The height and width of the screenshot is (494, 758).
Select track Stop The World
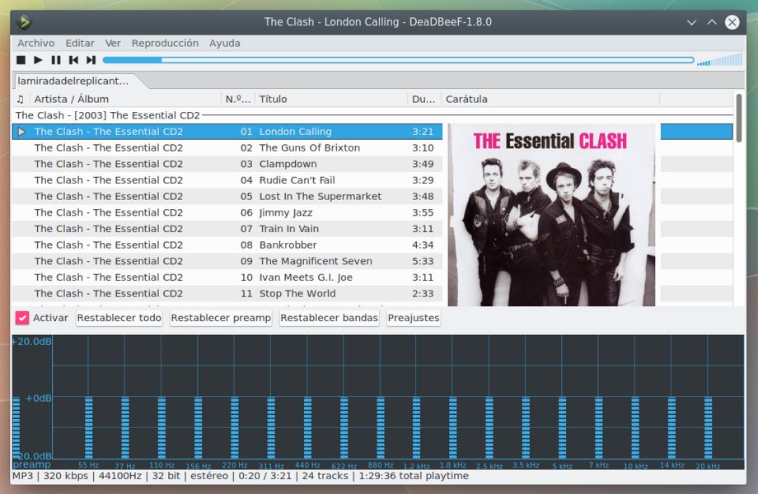pos(227,293)
